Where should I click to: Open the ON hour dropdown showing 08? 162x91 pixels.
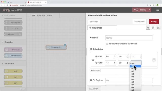pyautogui.click(x=110, y=57)
